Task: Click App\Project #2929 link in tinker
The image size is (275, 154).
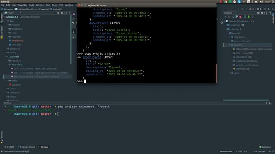Action: (x=99, y=23)
